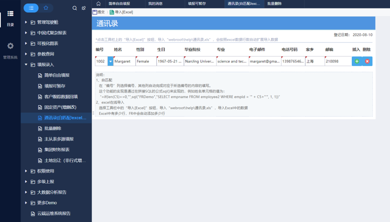Collapse the 填报录入 folder arrow
The width and height of the screenshot is (390, 222).
point(26,65)
